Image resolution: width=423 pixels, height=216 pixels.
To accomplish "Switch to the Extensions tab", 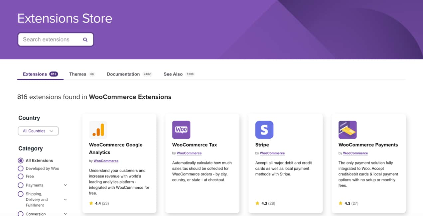I will point(40,74).
